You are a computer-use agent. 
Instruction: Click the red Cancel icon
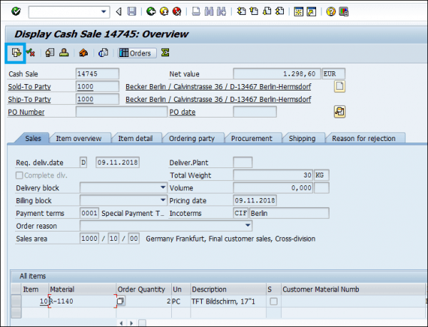[177, 11]
